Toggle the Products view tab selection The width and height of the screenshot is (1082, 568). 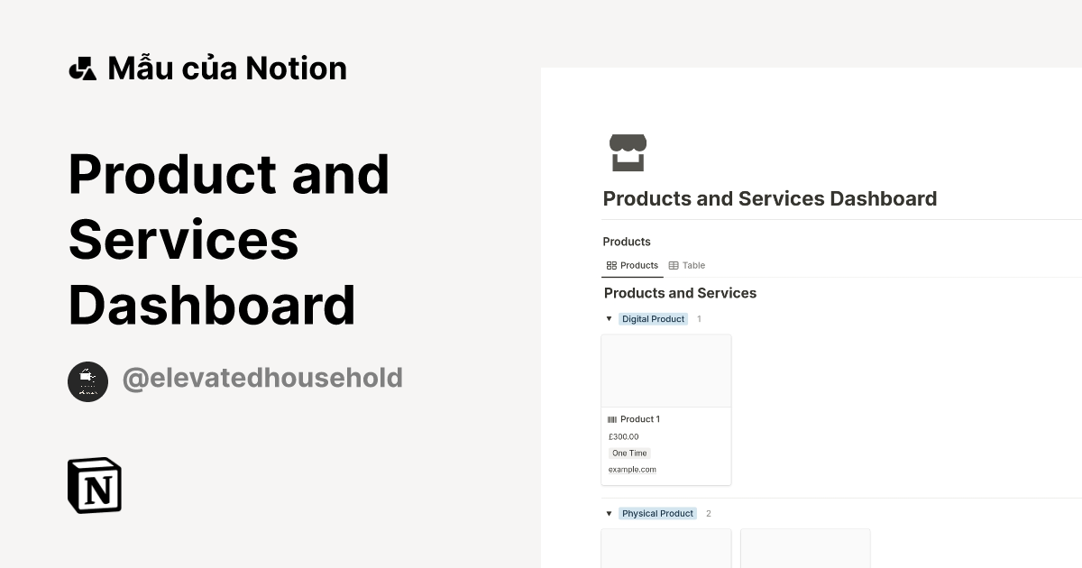click(x=632, y=265)
